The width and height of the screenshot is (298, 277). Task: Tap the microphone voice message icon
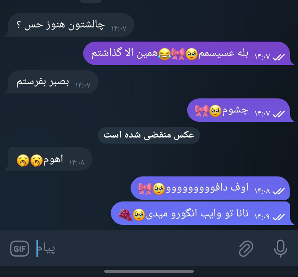point(280,248)
